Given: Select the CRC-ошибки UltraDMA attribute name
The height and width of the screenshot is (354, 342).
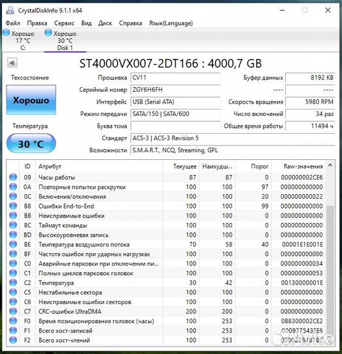Looking at the screenshot, I should click(x=70, y=311).
